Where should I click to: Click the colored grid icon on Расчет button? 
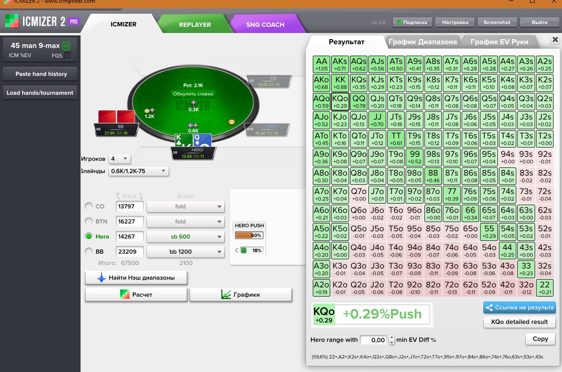pyautogui.click(x=125, y=295)
